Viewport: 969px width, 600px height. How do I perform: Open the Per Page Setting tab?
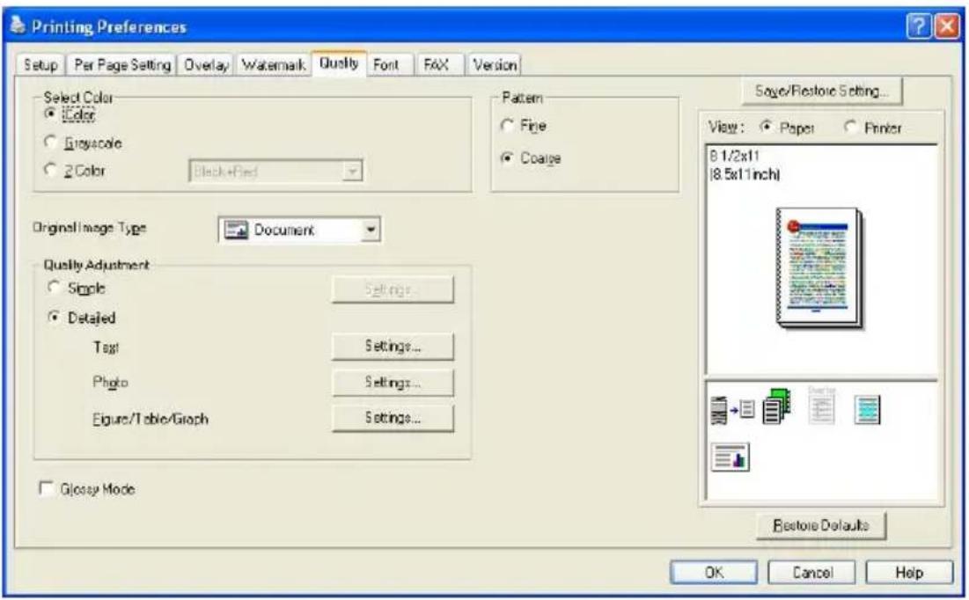(x=121, y=64)
